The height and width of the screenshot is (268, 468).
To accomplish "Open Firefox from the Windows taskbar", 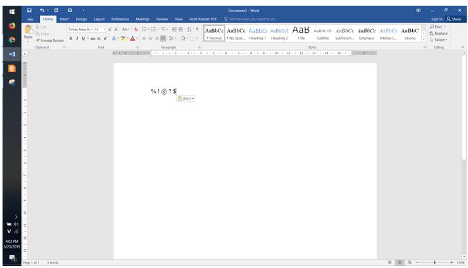I will pyautogui.click(x=12, y=25).
